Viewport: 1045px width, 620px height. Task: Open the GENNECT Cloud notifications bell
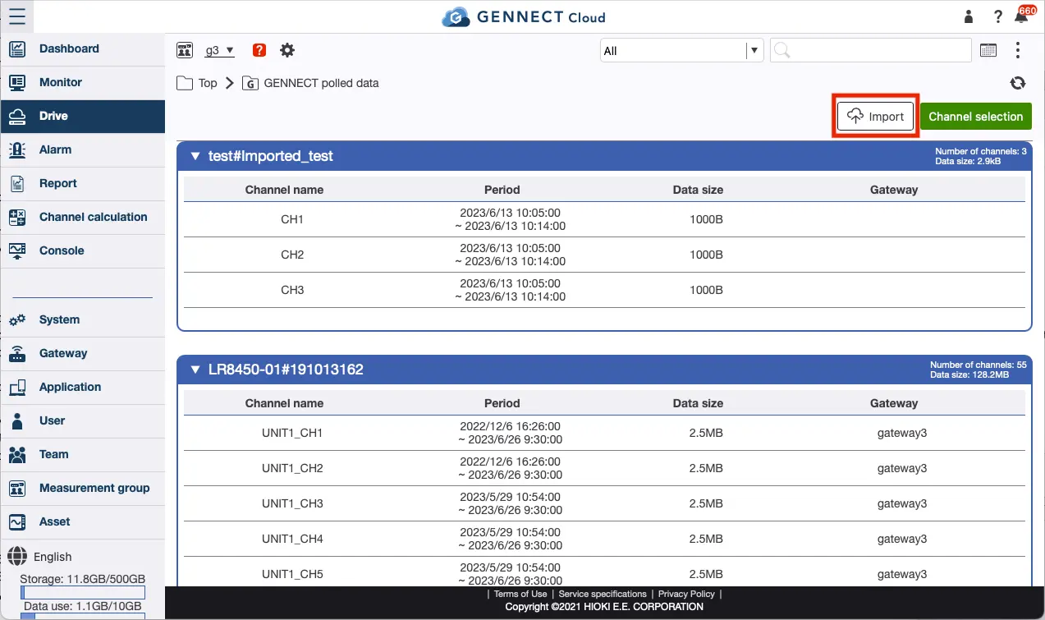tap(1022, 16)
